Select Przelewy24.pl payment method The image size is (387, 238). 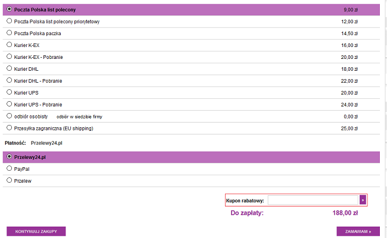click(9, 156)
